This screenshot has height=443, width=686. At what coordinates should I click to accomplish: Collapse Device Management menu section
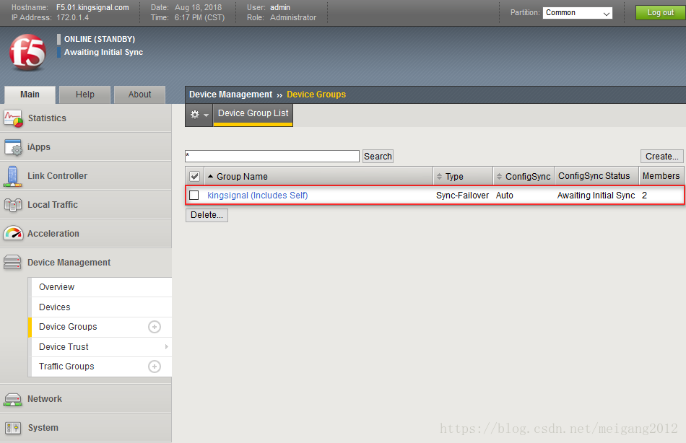coord(86,263)
